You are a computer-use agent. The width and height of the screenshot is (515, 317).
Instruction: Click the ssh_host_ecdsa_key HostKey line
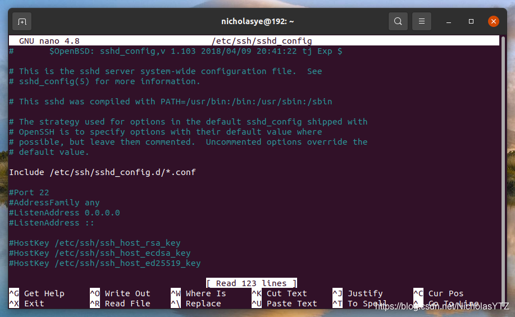click(100, 254)
